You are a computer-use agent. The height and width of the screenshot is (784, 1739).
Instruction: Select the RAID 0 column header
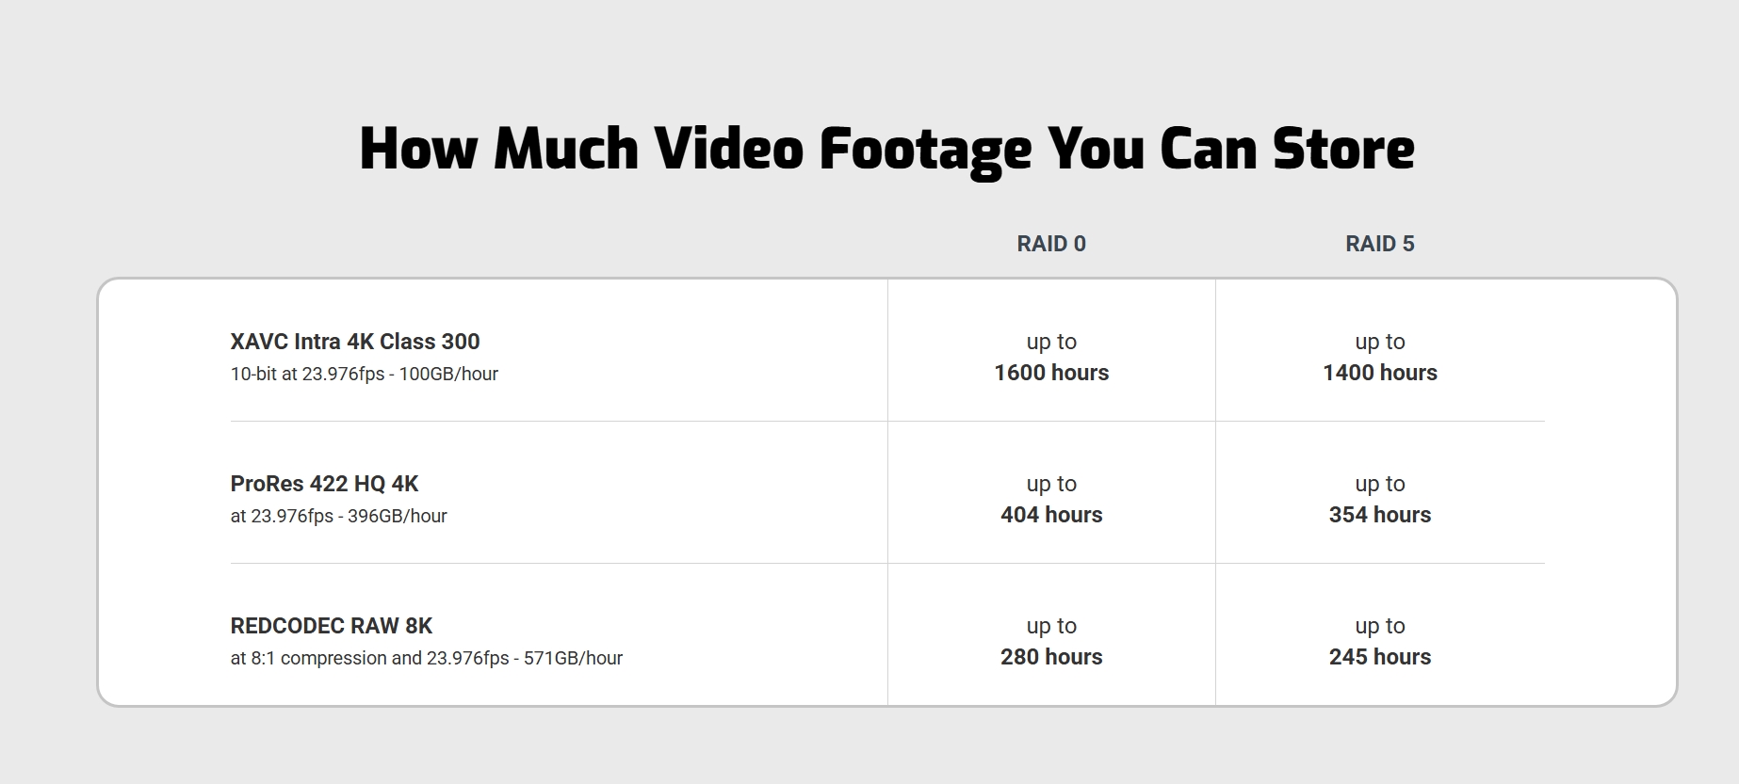point(1051,244)
